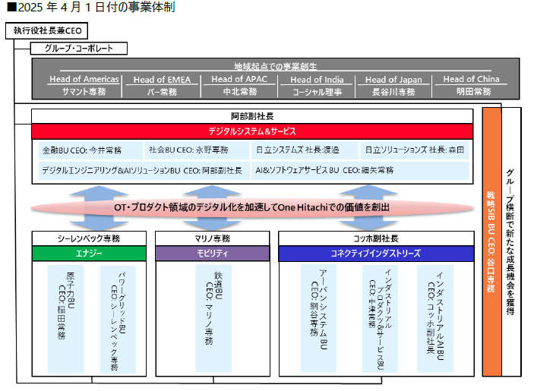Select 日立システムズ 社長:渡邉 cell
This screenshot has width=534, height=391.
coord(305,150)
